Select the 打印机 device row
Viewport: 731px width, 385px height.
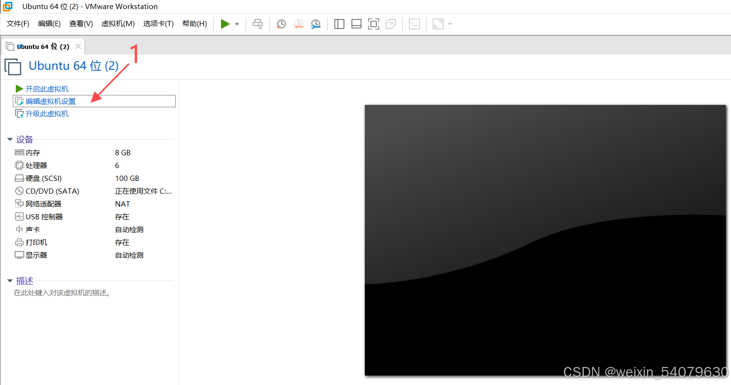[x=94, y=242]
